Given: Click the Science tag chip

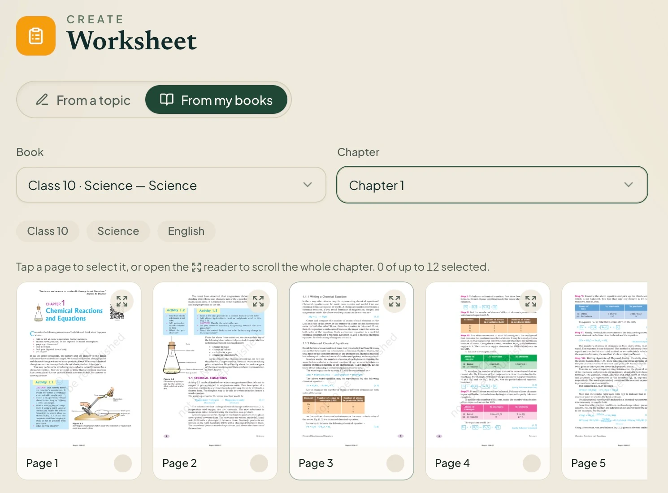Looking at the screenshot, I should pyautogui.click(x=118, y=231).
